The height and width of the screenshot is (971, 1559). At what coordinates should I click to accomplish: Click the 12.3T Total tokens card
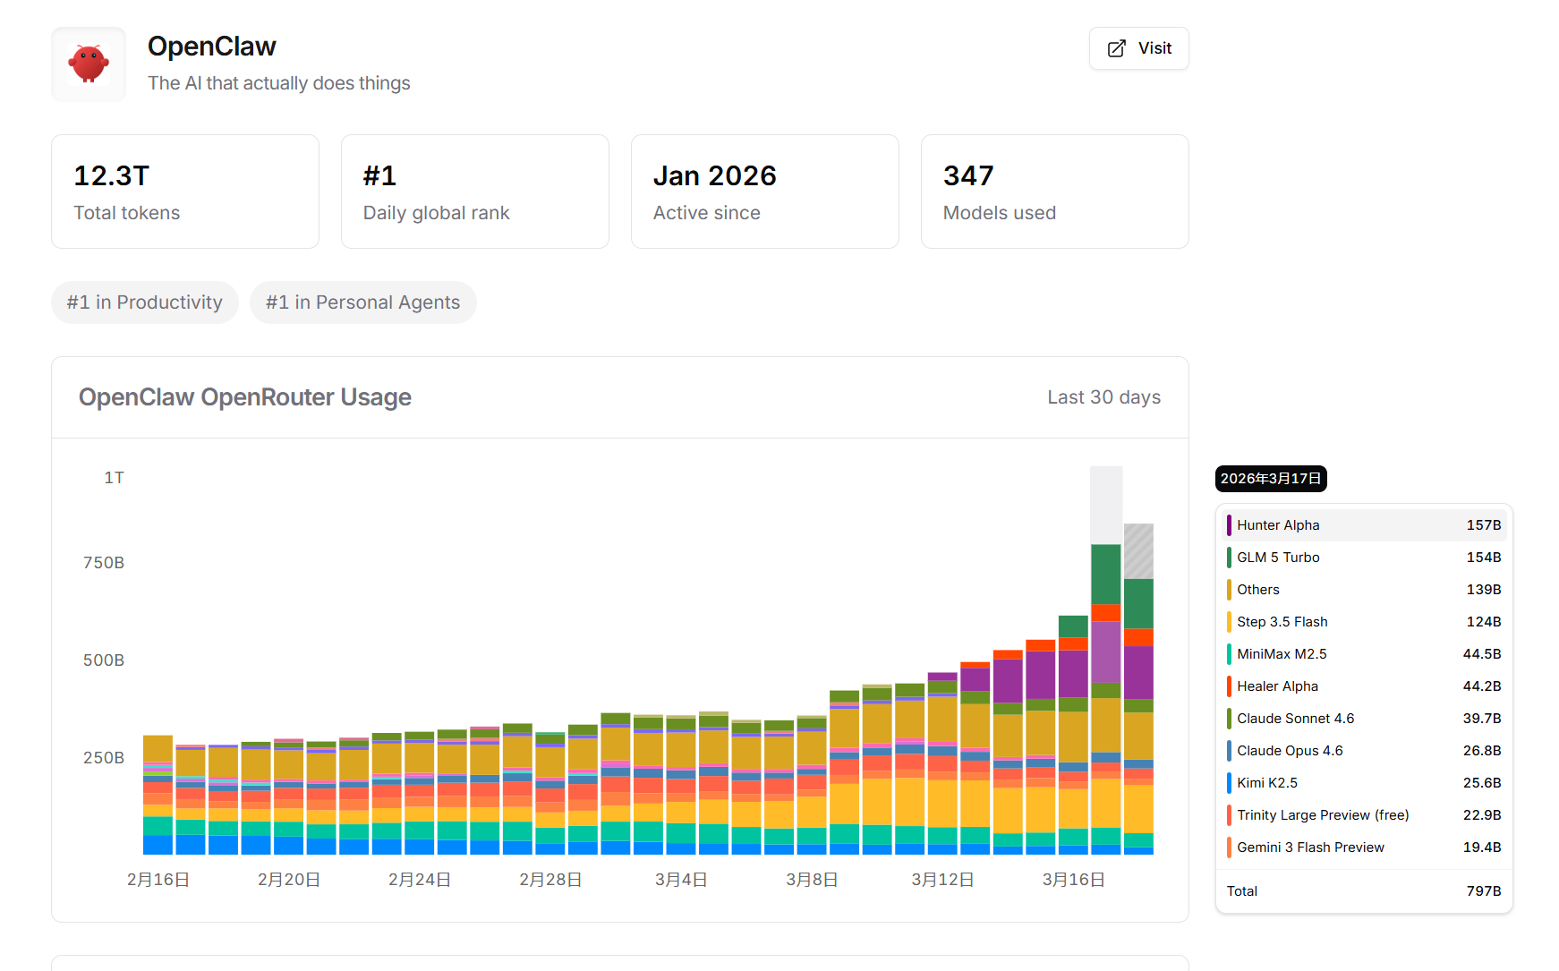[185, 192]
